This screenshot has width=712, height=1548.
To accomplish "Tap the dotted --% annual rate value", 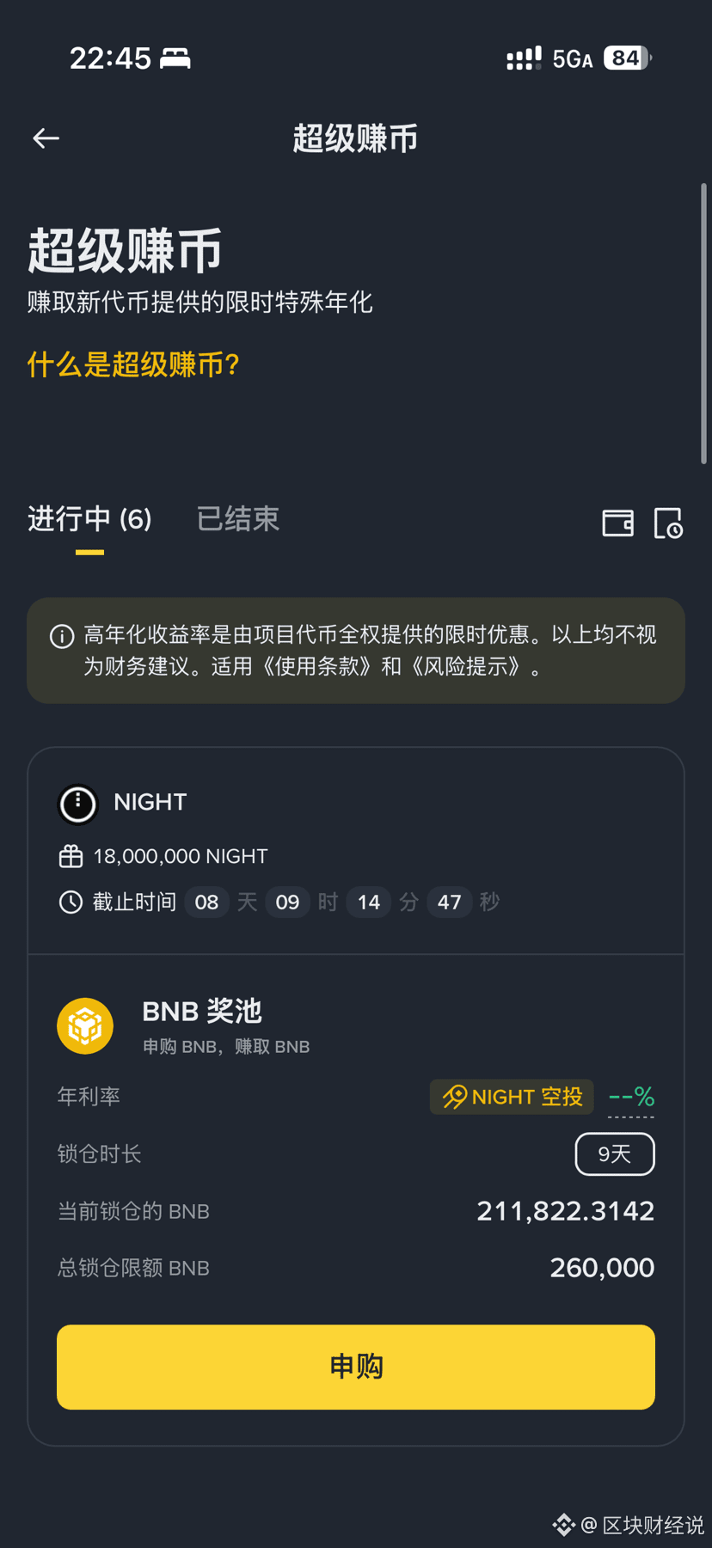I will click(631, 1098).
